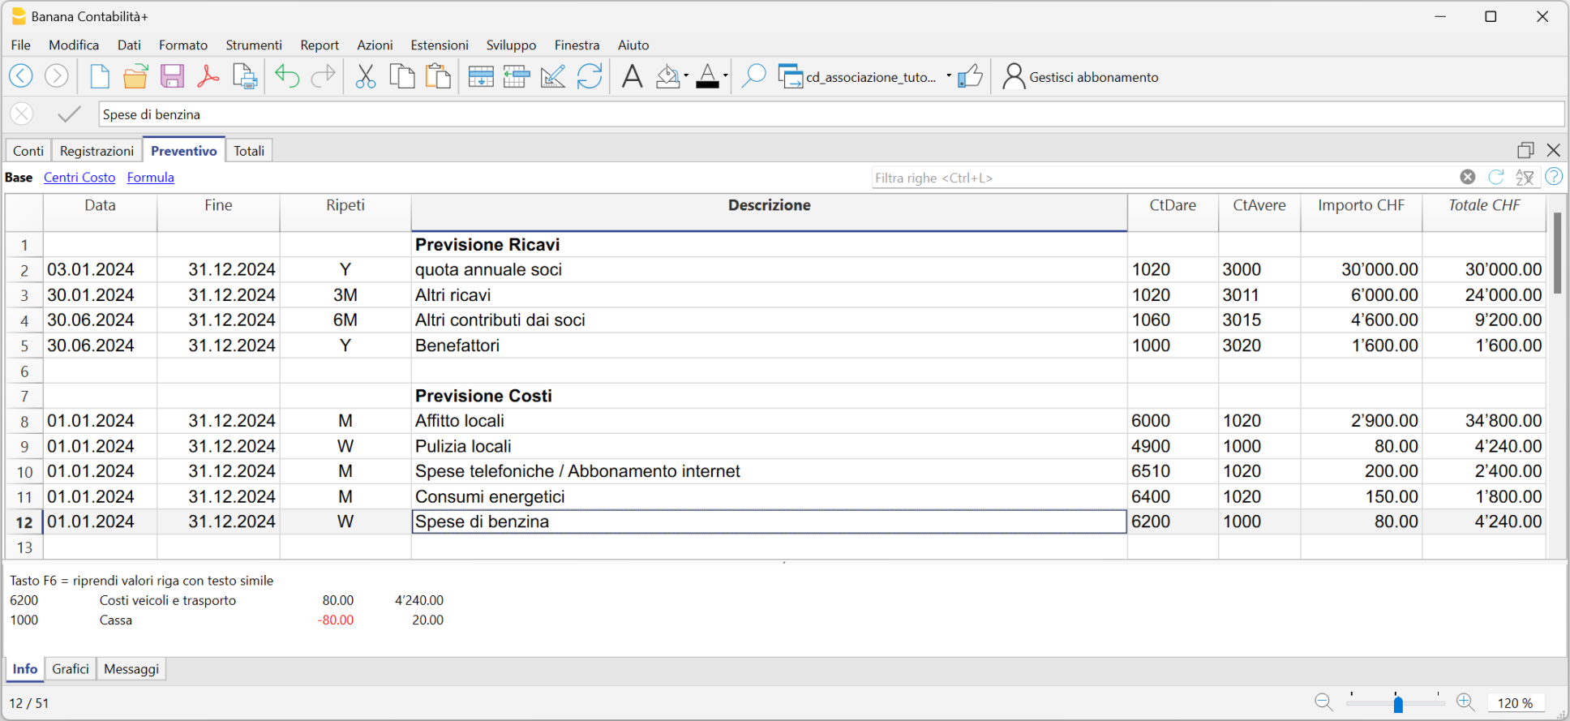
Task: Open the filter settings icon
Action: tap(1525, 177)
